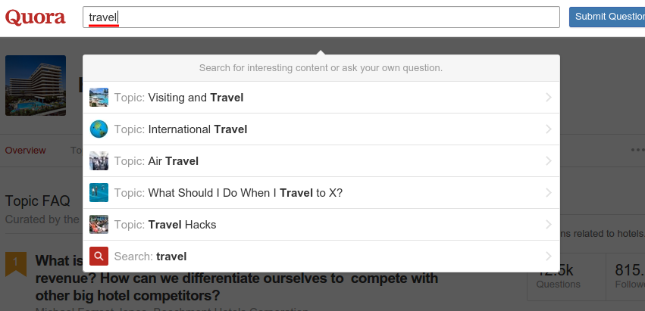
Task: Expand the Visiting and Travel chevron arrow
Action: [548, 98]
